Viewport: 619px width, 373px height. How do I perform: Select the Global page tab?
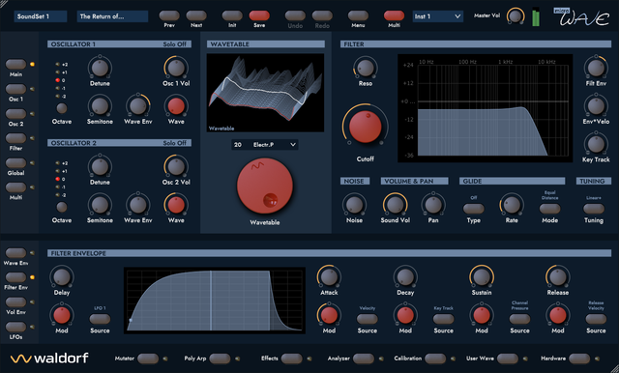(x=15, y=163)
